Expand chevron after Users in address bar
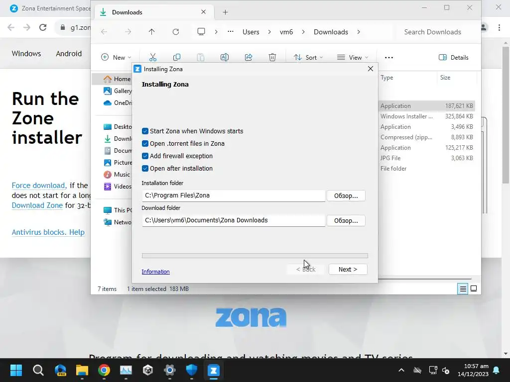 coord(269,32)
